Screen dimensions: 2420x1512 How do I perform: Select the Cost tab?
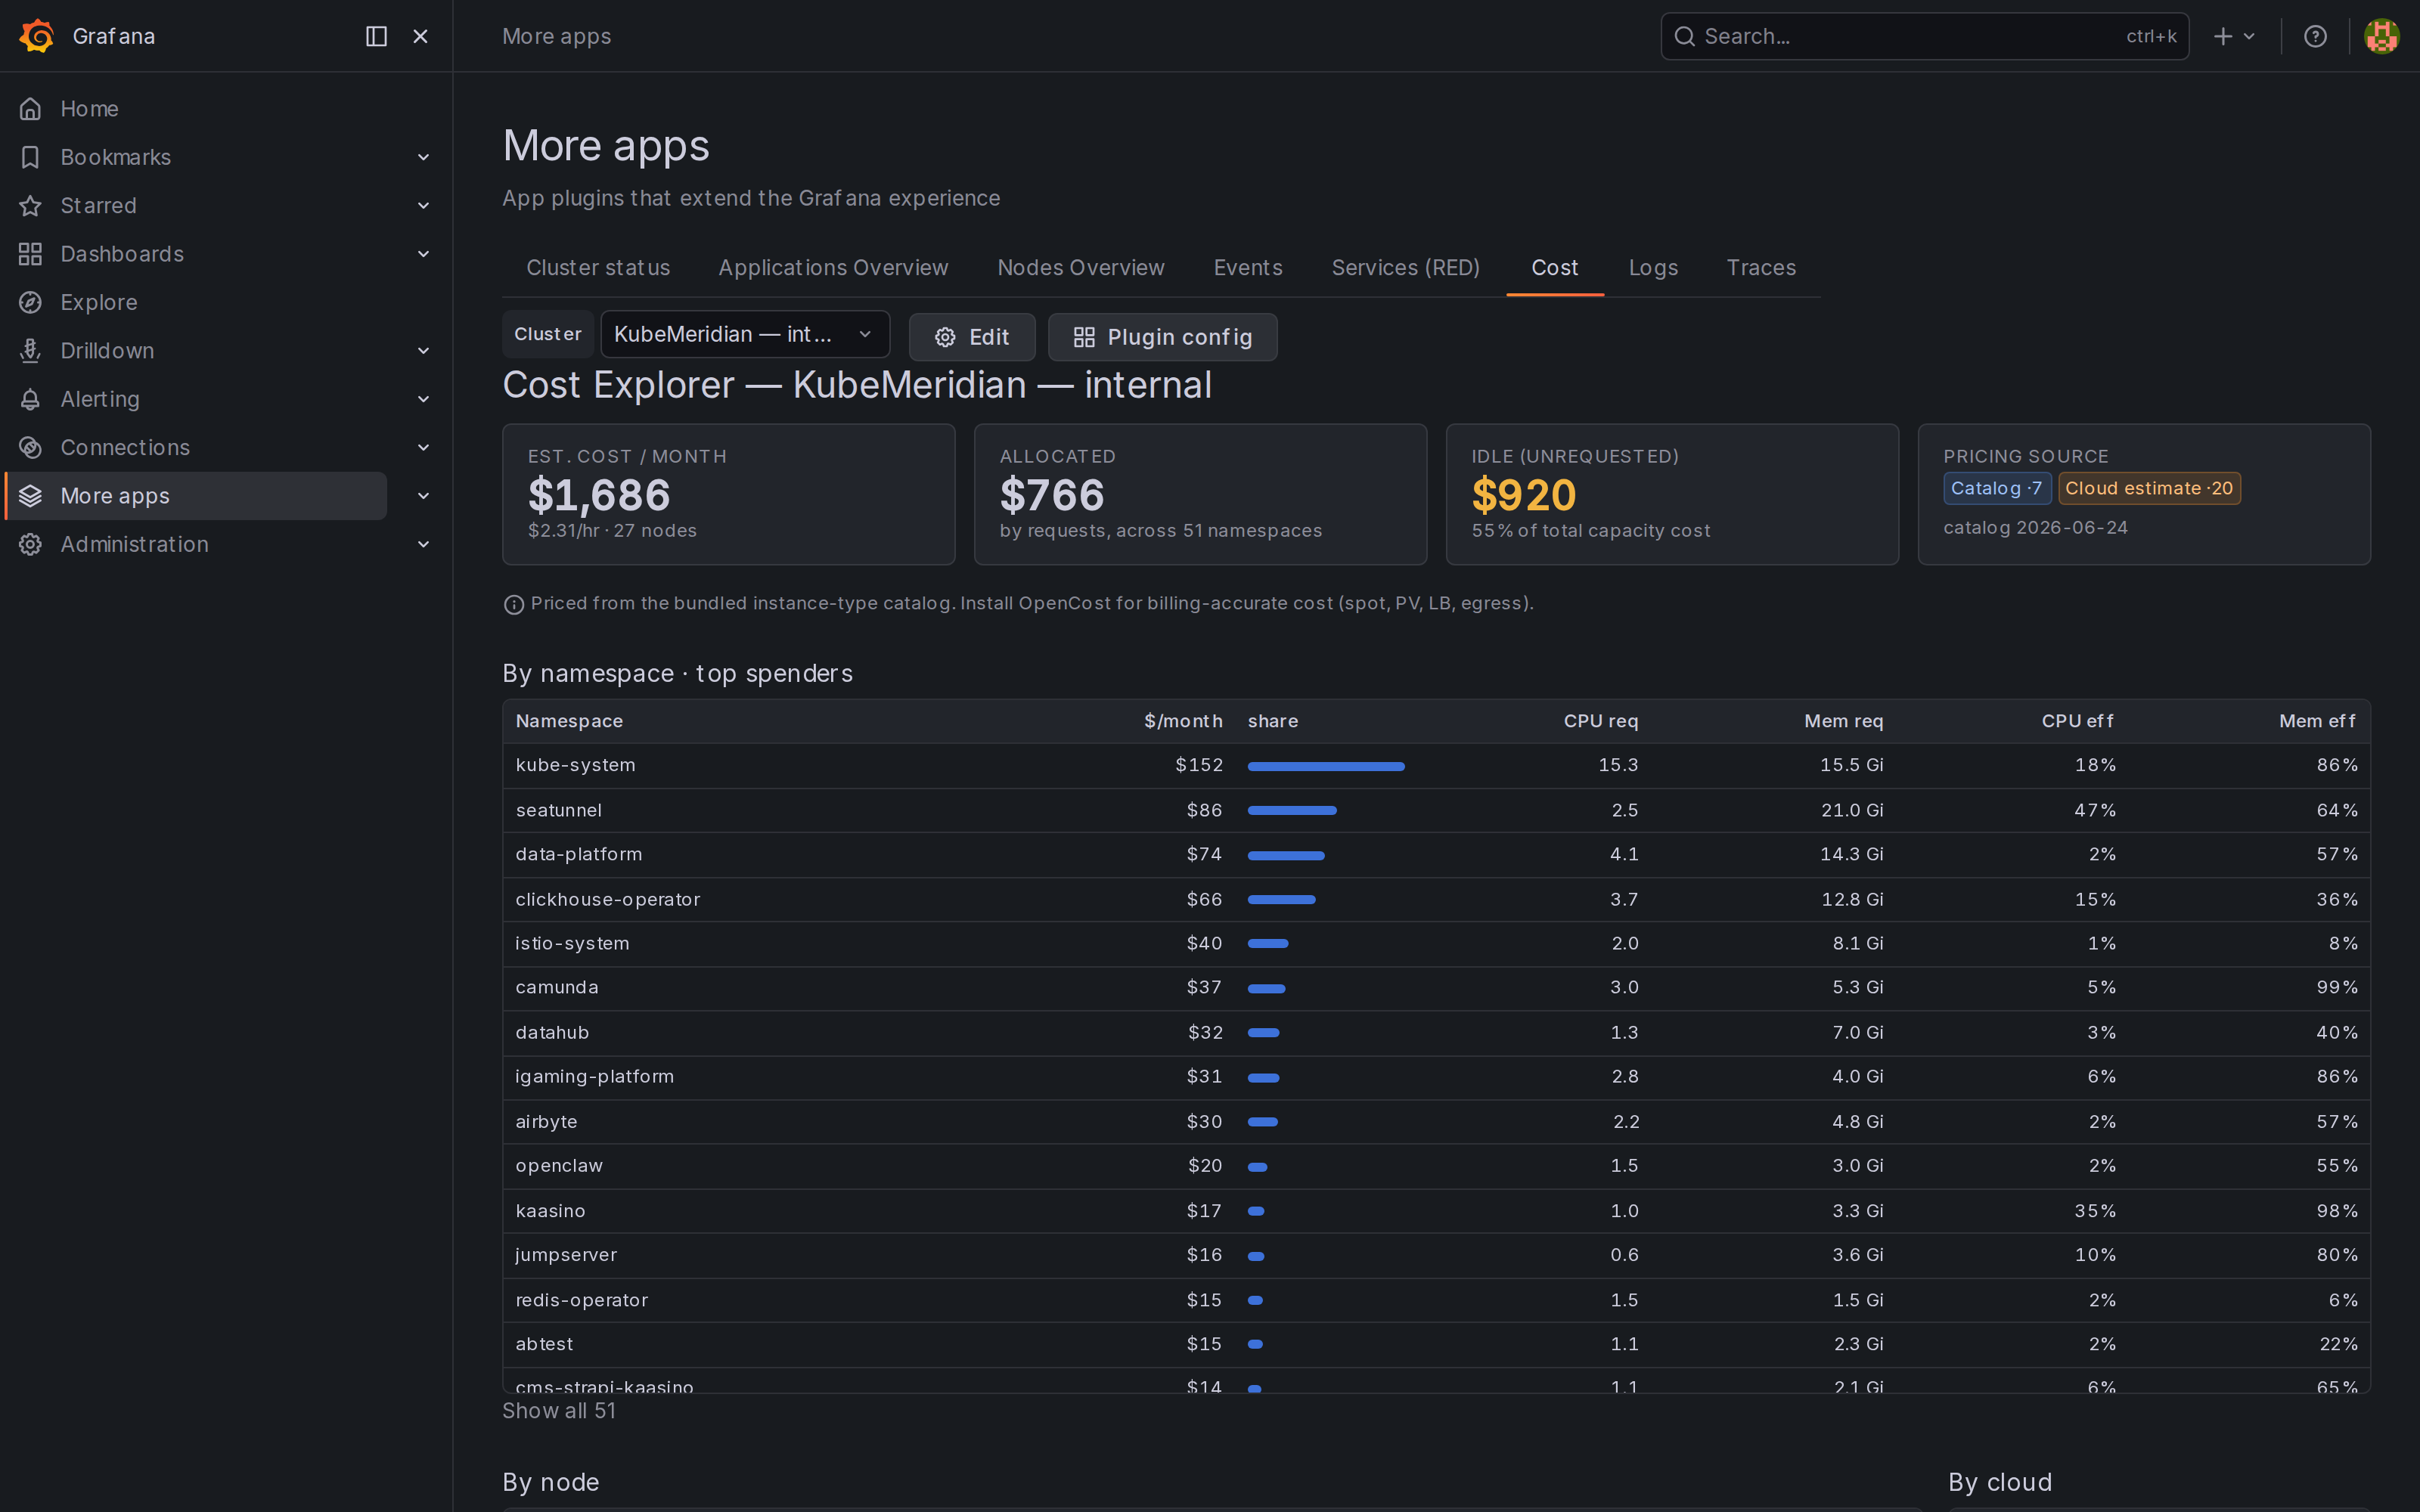[1555, 268]
